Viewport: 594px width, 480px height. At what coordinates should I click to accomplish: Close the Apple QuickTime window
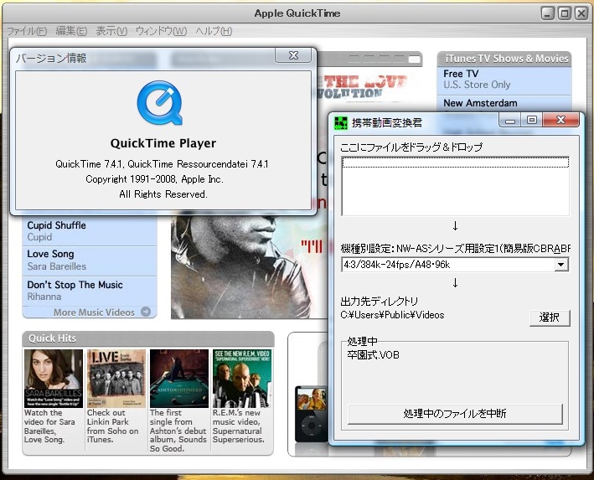pyautogui.click(x=581, y=13)
